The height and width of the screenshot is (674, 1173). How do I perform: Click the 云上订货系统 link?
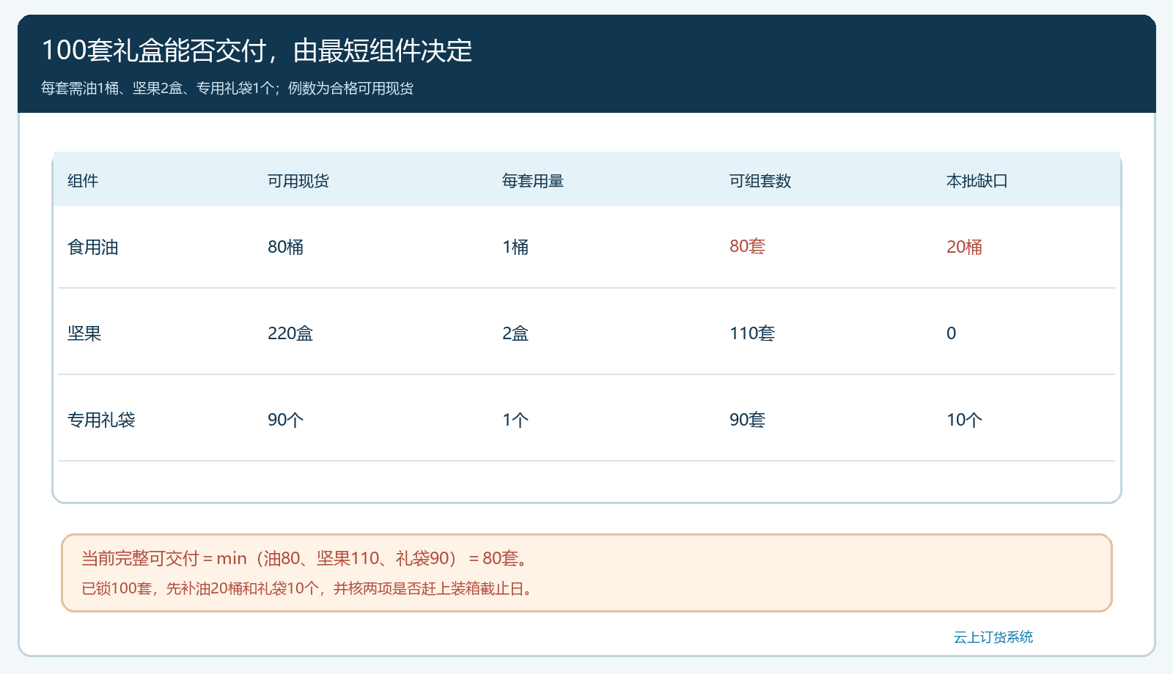coord(993,637)
